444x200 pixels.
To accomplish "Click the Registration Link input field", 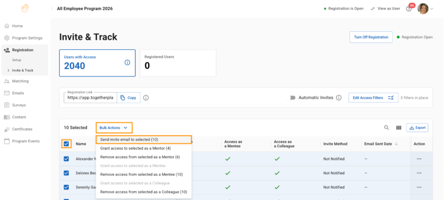I will 90,98.
